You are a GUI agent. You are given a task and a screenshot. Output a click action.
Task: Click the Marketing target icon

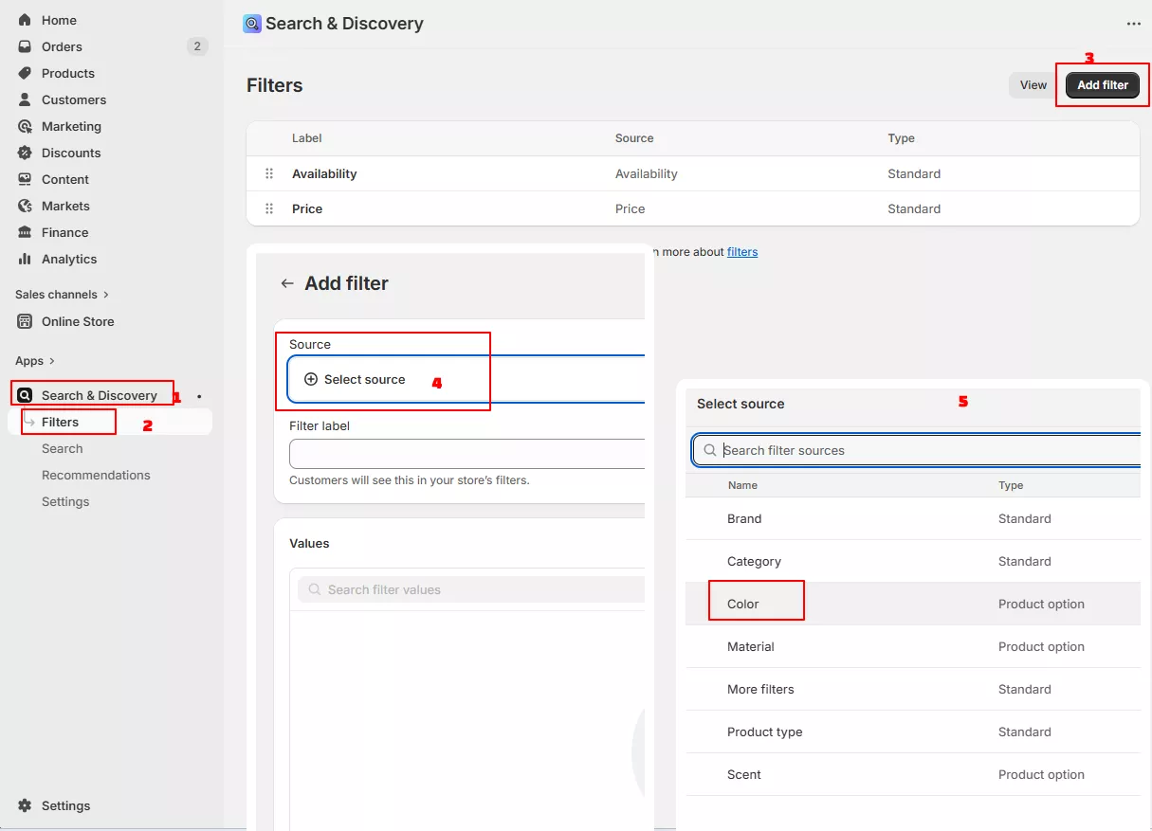25,126
